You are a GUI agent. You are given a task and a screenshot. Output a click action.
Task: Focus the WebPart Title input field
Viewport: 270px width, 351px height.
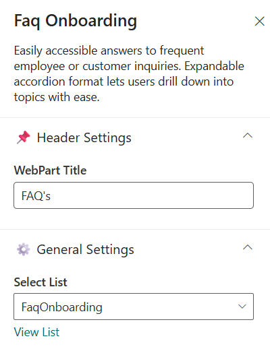click(134, 195)
